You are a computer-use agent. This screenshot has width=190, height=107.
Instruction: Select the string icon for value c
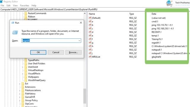pyautogui.click(x=90, y=29)
